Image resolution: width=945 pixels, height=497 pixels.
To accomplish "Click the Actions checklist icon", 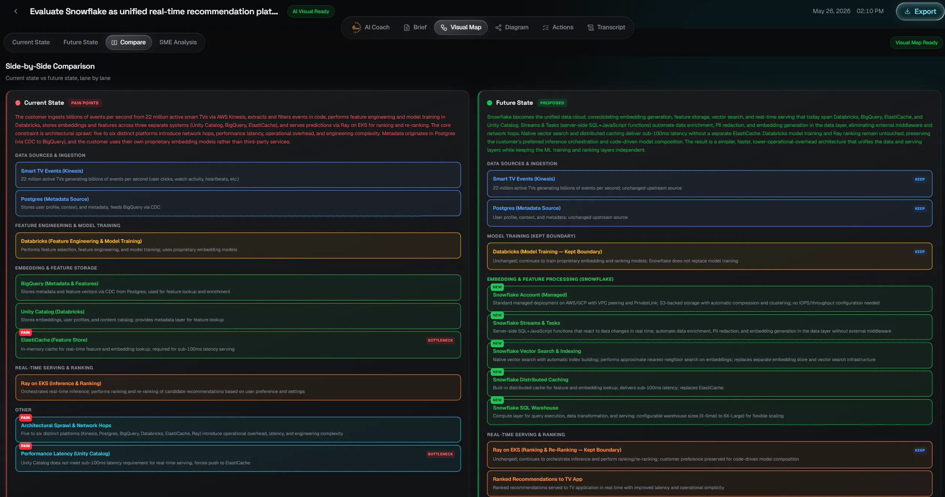I will click(546, 27).
